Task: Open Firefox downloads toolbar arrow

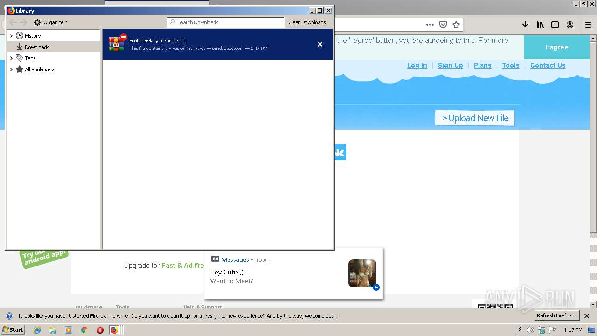Action: tap(525, 25)
